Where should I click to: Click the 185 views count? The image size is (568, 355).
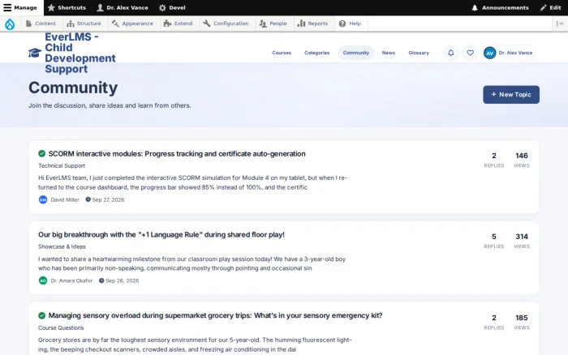522,318
